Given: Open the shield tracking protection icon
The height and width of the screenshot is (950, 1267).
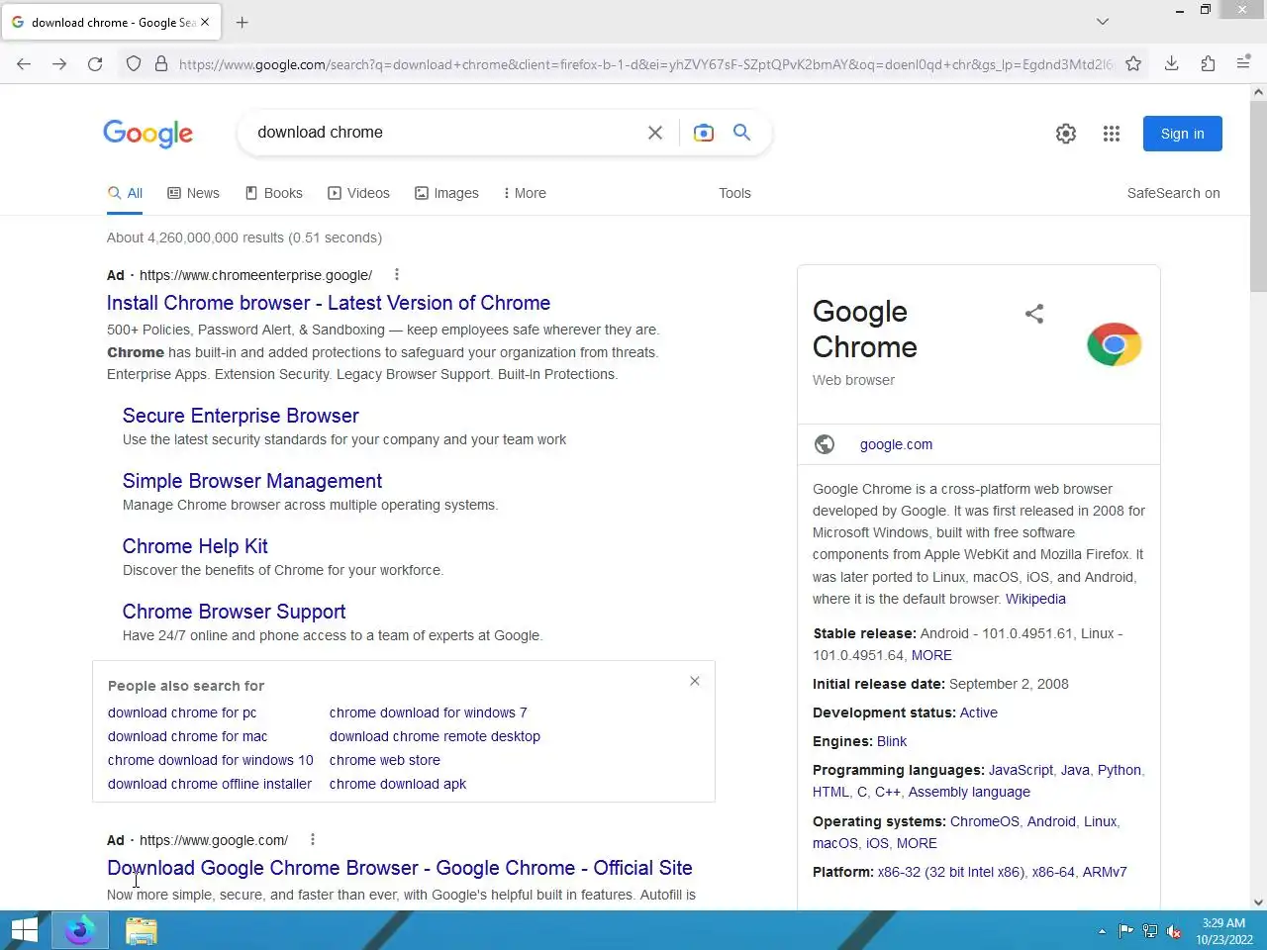Looking at the screenshot, I should click(134, 63).
